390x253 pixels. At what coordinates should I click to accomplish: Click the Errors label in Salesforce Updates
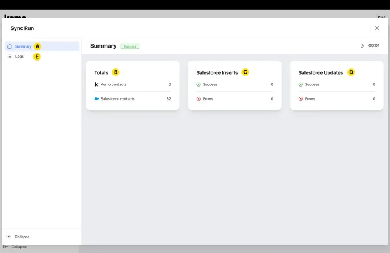310,99
